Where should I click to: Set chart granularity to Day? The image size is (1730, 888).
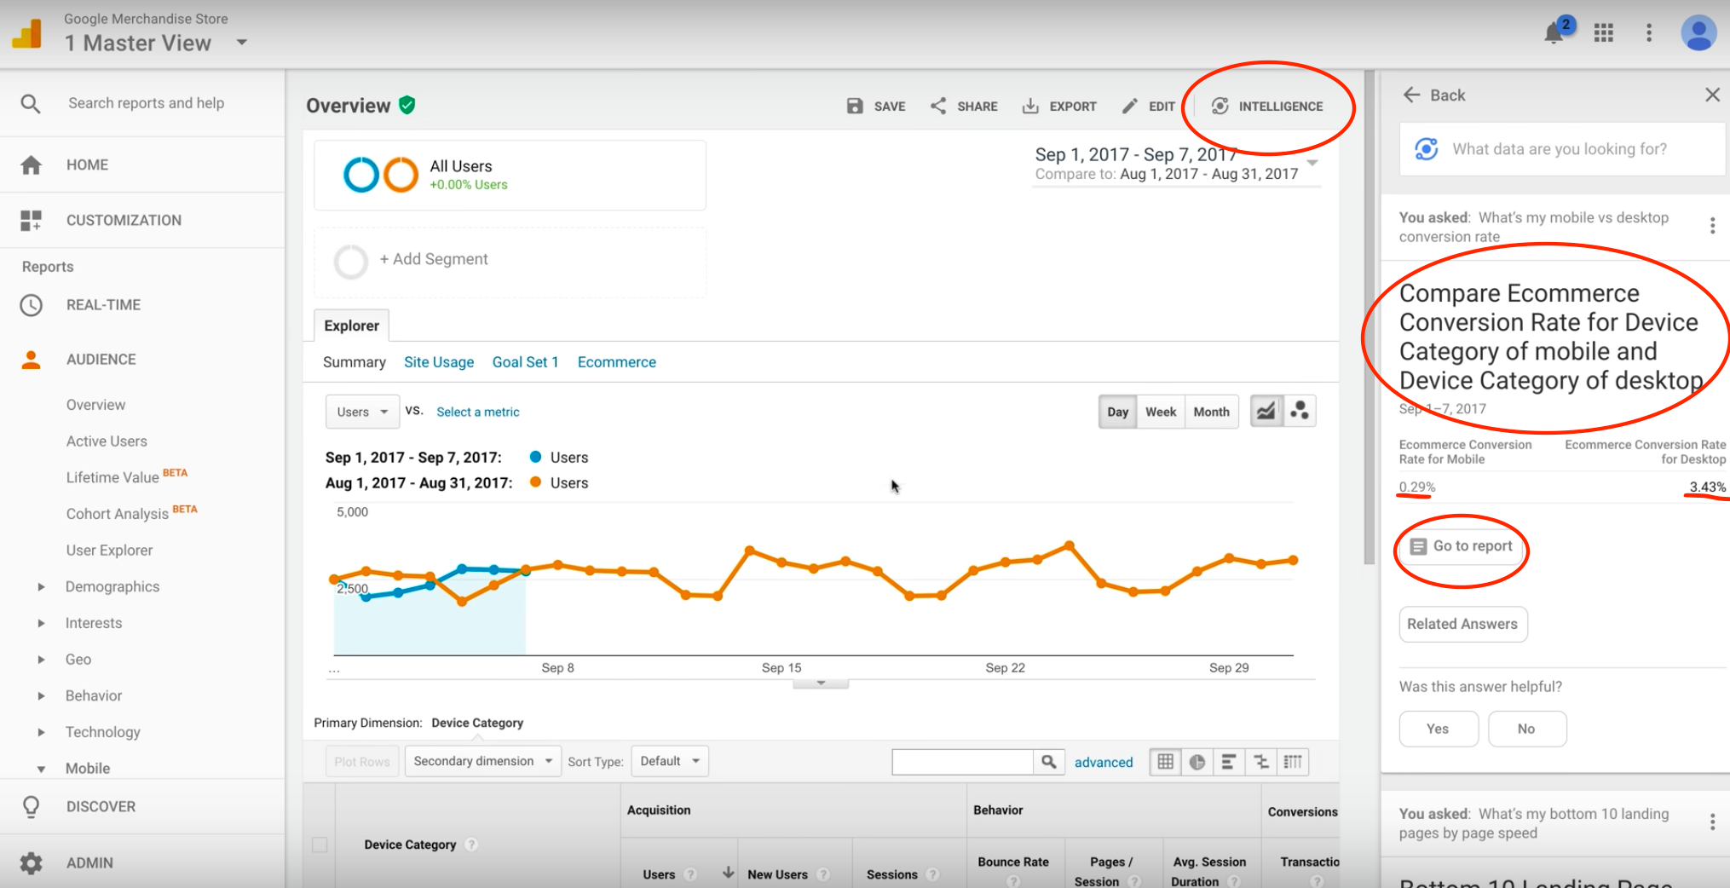click(x=1117, y=412)
